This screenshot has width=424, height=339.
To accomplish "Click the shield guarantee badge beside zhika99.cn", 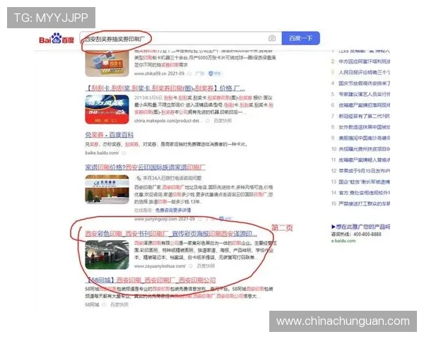I will [214, 73].
